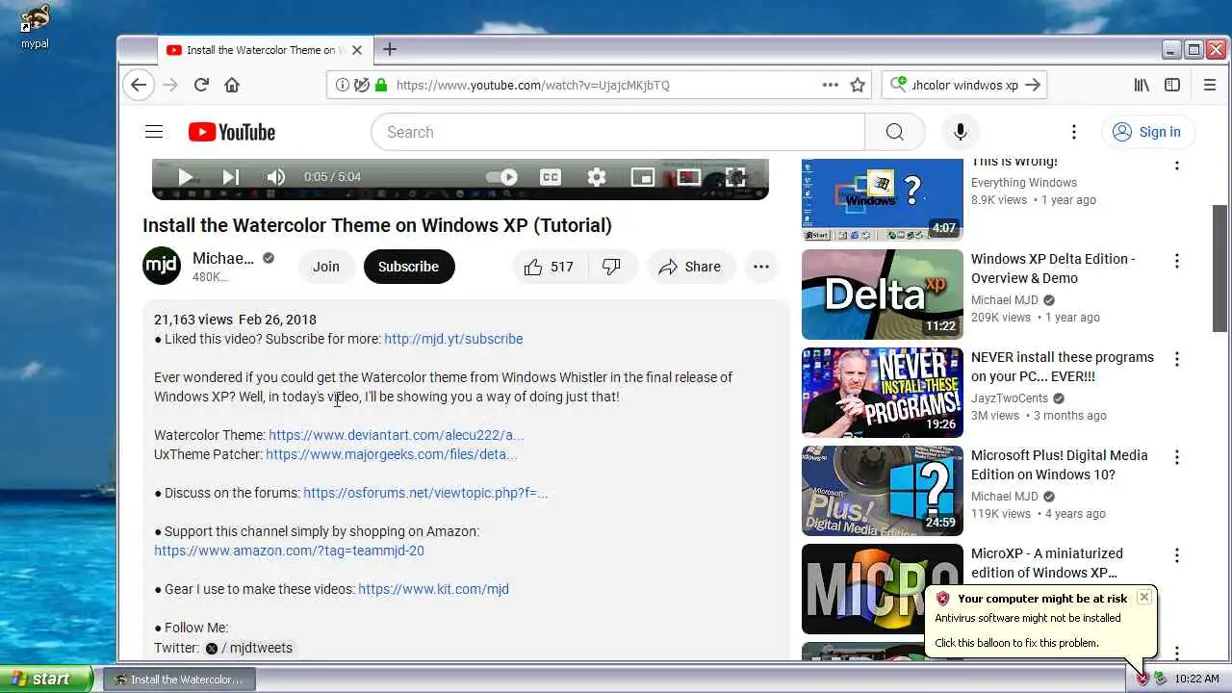Like the video
1232x693 pixels.
tap(549, 267)
